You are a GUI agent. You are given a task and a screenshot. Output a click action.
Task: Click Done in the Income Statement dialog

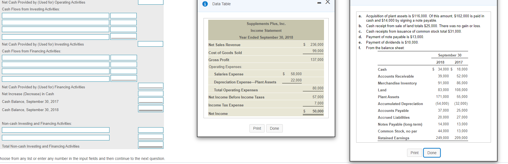(274, 128)
